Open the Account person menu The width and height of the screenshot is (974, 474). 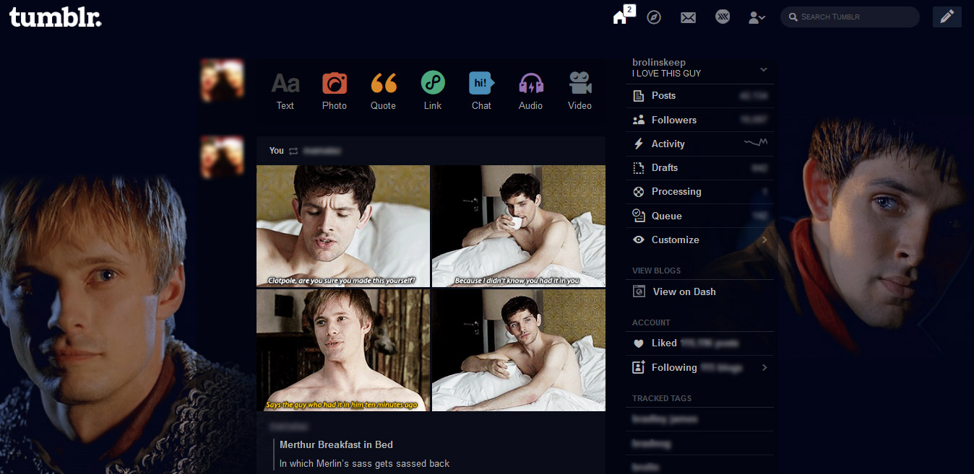click(x=757, y=17)
